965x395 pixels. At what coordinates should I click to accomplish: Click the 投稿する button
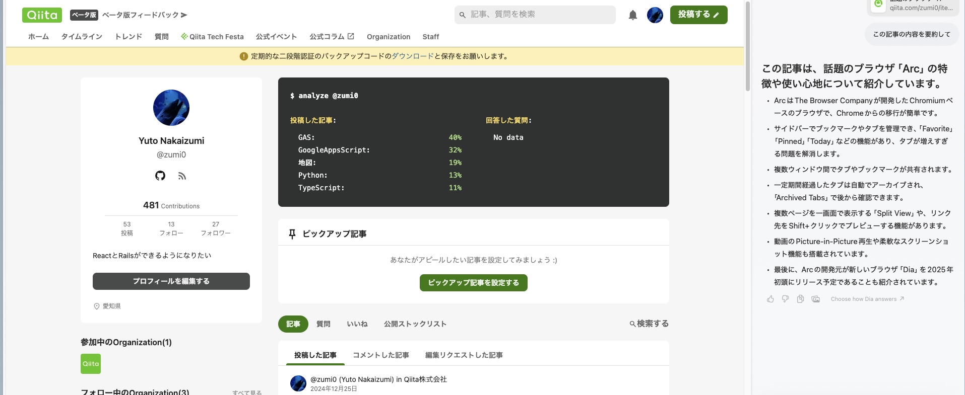pyautogui.click(x=698, y=15)
